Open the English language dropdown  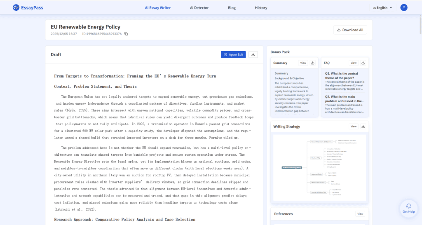coord(382,8)
